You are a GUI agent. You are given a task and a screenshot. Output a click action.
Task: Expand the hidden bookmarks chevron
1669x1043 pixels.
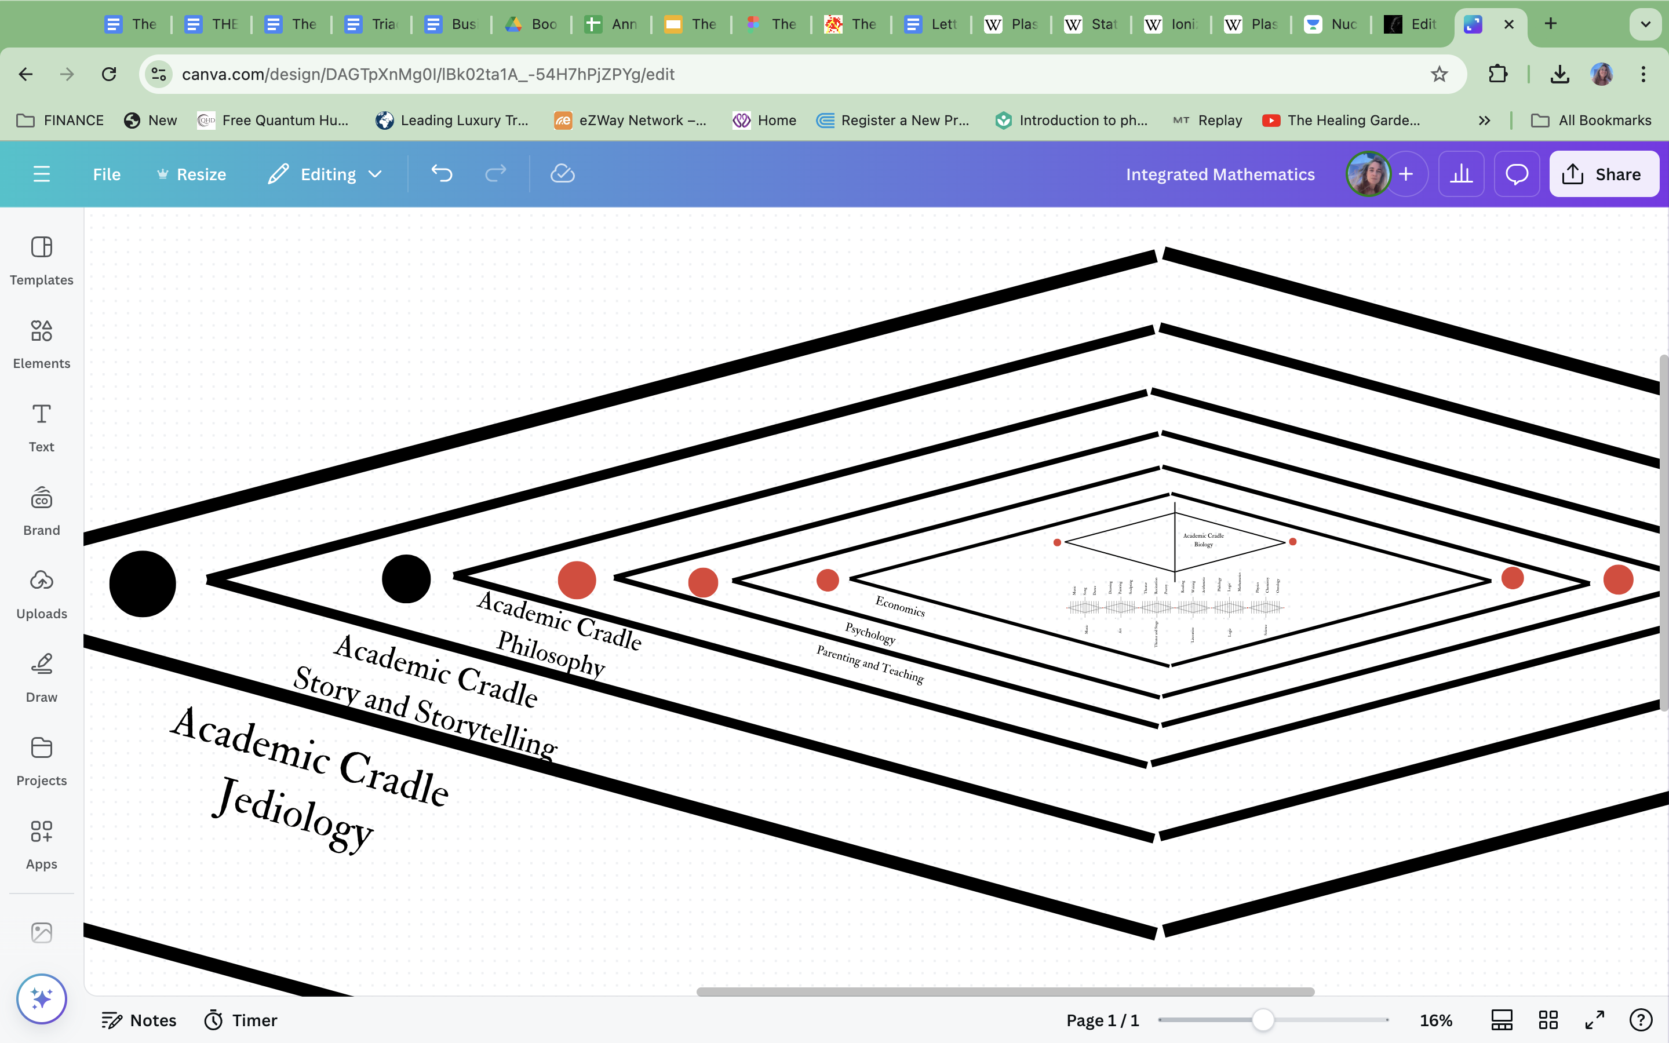(1484, 120)
